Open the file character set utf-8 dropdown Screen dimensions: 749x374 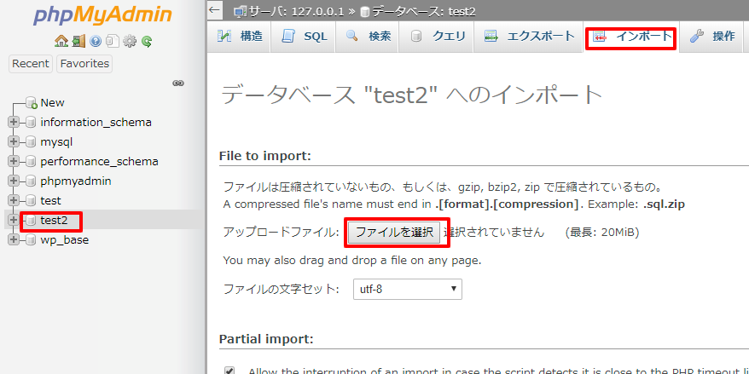pyautogui.click(x=407, y=289)
